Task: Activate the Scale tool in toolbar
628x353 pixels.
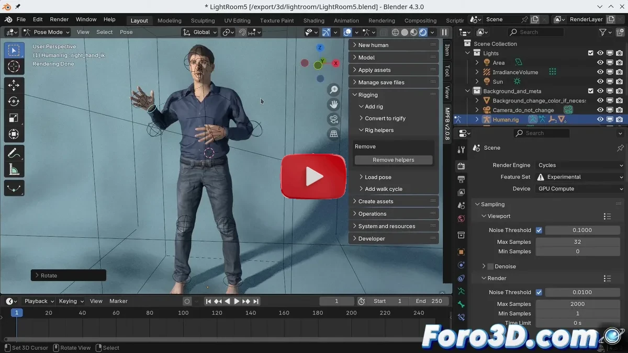Action: click(x=14, y=118)
